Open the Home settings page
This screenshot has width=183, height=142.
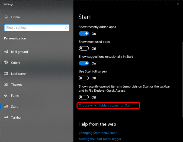tap(15, 17)
